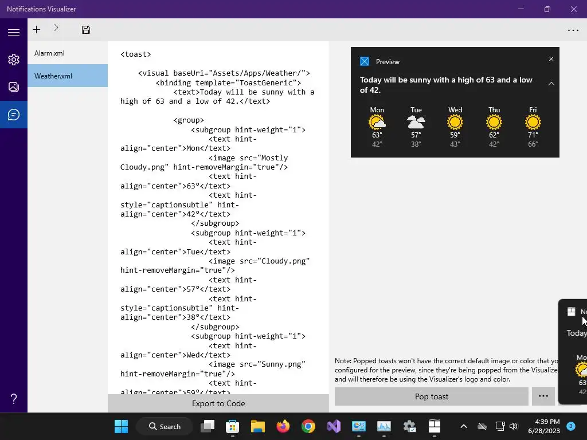Save the file with disk icon
Image resolution: width=587 pixels, height=440 pixels.
86,30
